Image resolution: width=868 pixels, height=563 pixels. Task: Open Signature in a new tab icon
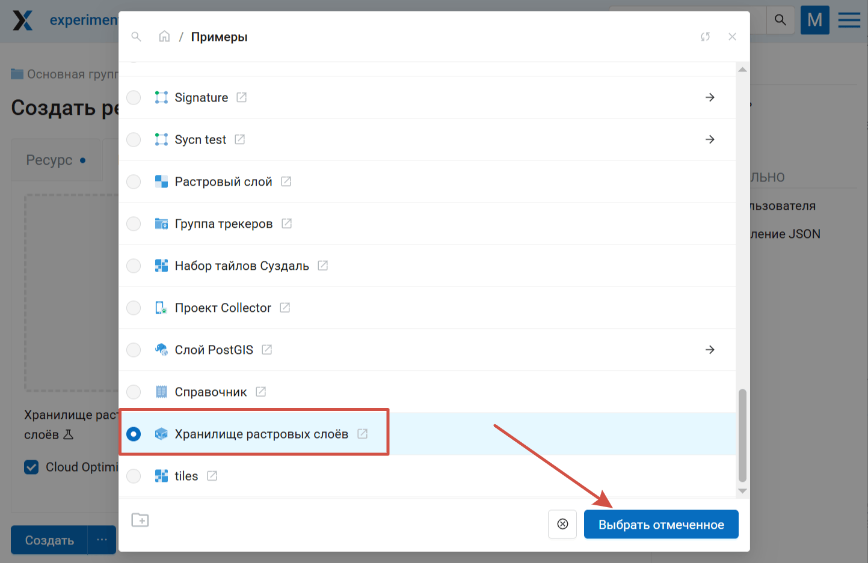coord(242,97)
